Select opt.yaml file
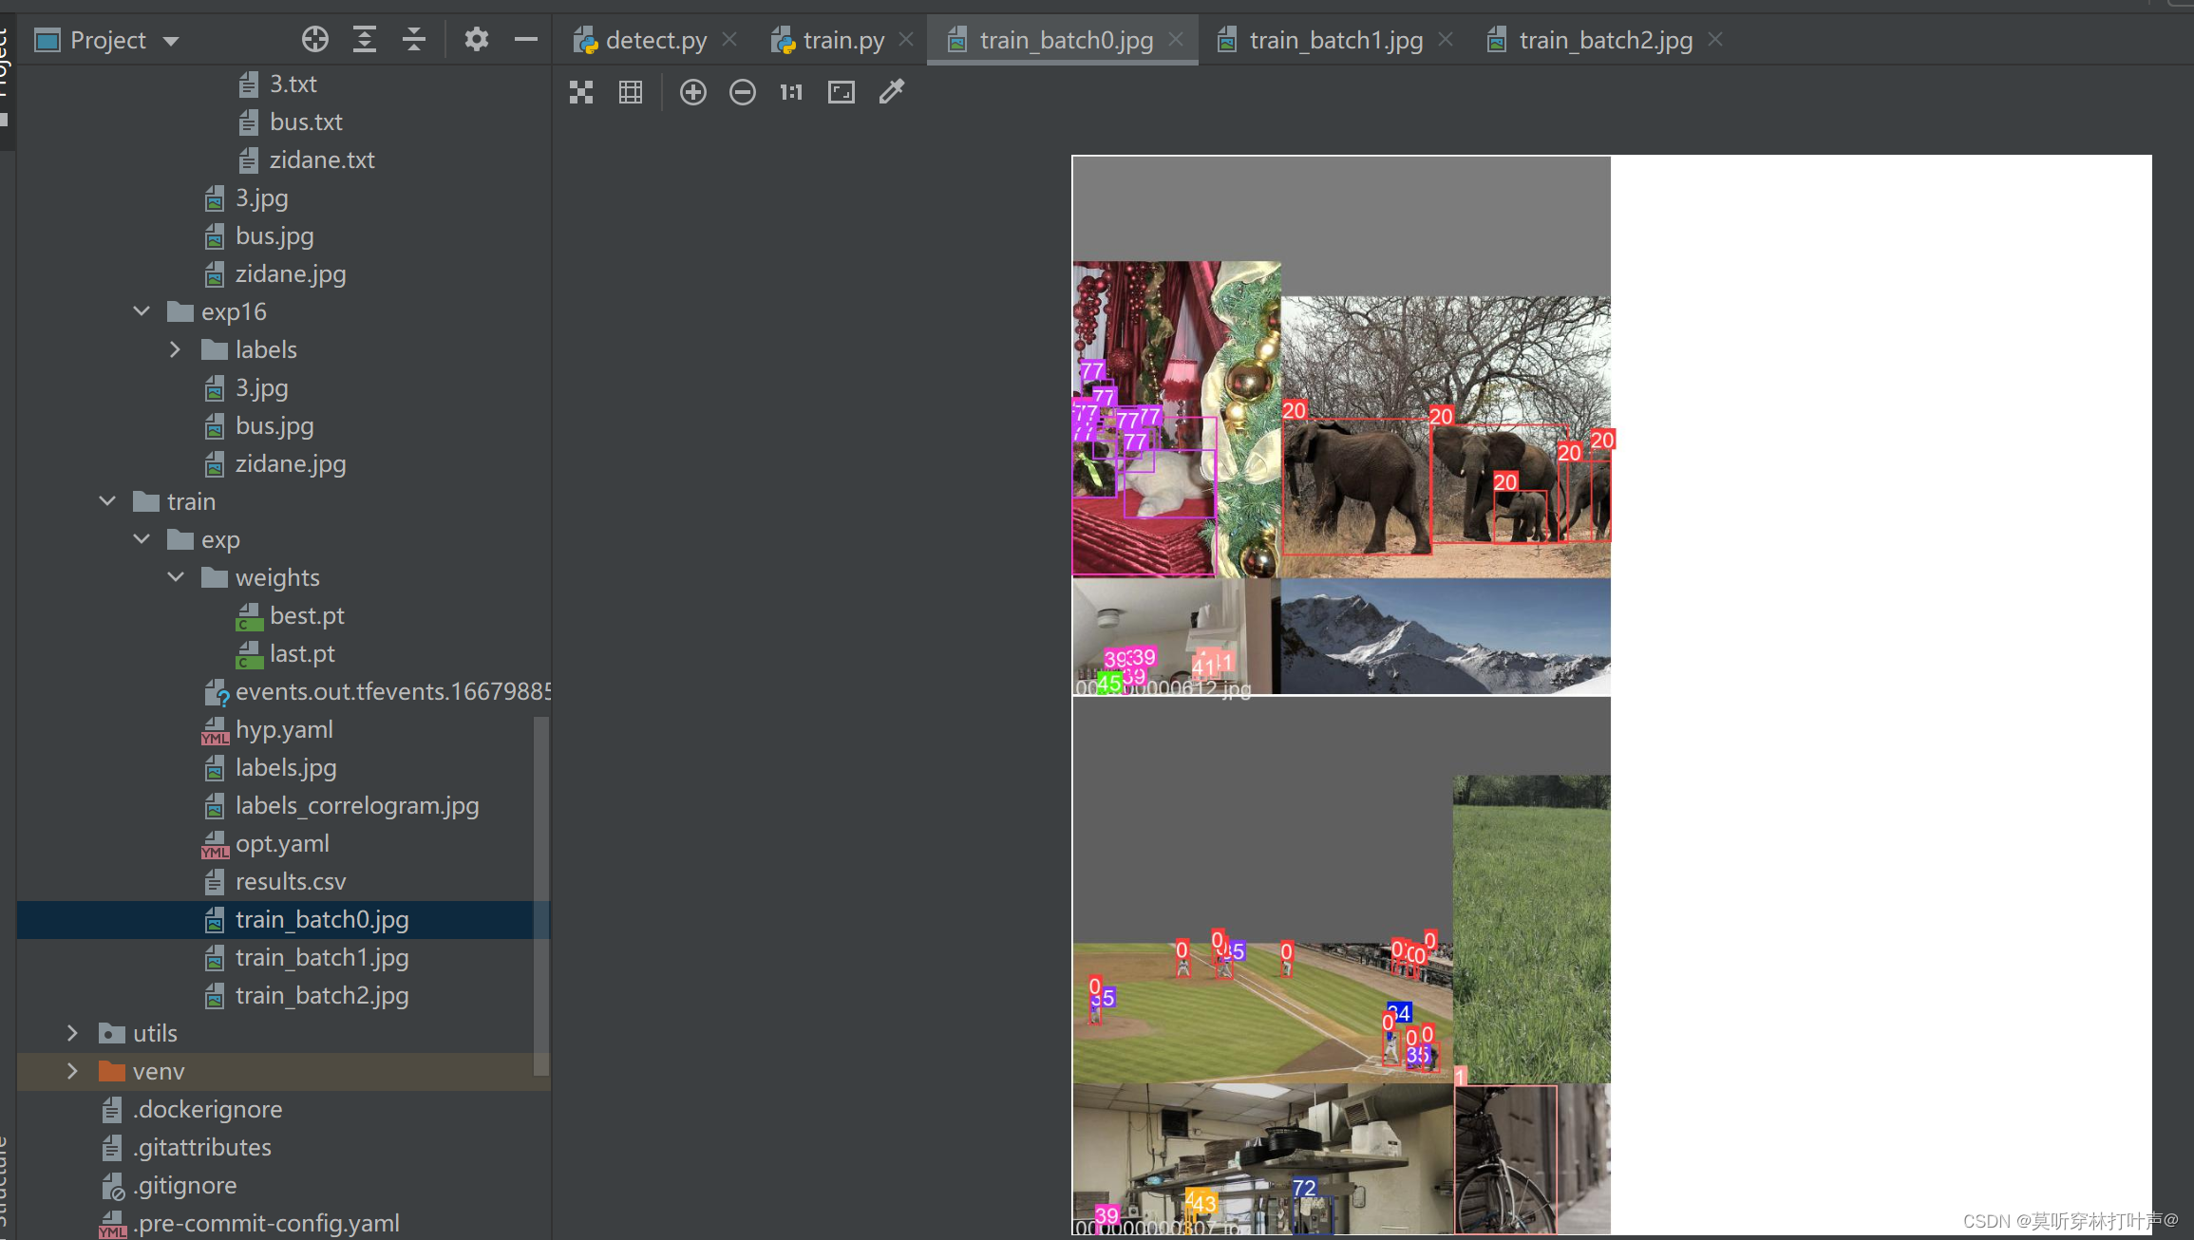Image resolution: width=2194 pixels, height=1240 pixels. coord(283,843)
